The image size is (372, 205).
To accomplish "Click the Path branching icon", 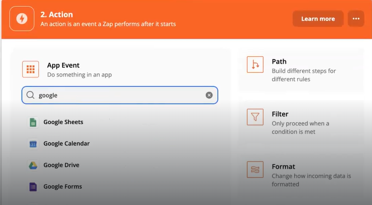I will 255,64.
